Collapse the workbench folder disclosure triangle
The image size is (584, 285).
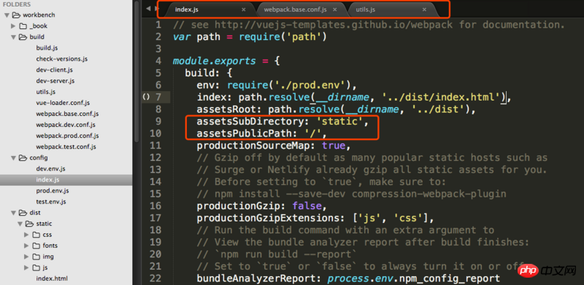[x=7, y=15]
